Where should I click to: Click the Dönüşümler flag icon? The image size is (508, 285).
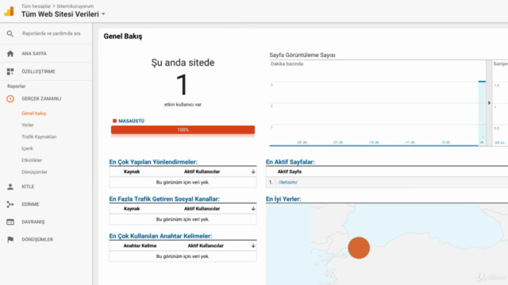pos(10,239)
